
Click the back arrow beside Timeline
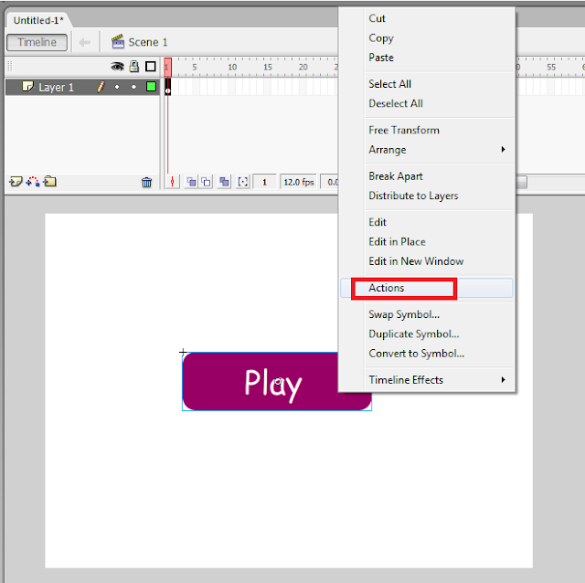click(85, 43)
